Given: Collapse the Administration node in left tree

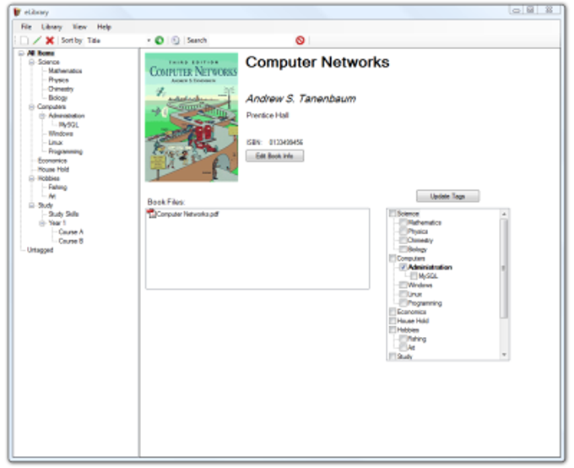Looking at the screenshot, I should (42, 116).
